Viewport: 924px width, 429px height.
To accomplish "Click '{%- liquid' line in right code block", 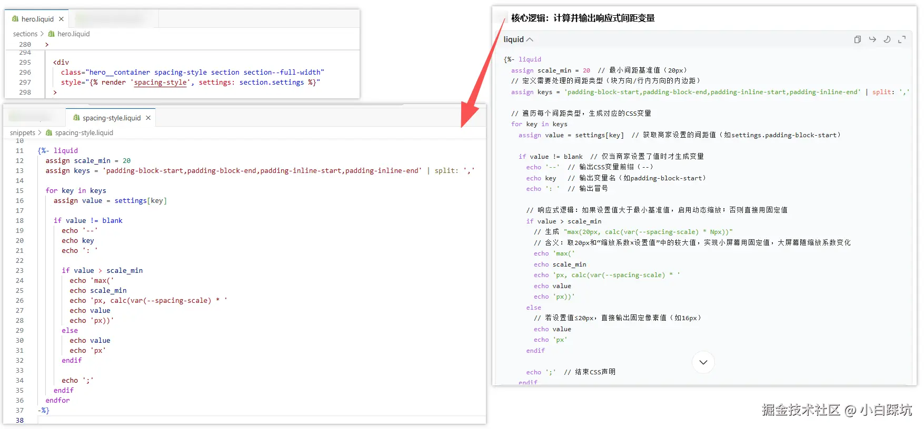I will pos(522,59).
